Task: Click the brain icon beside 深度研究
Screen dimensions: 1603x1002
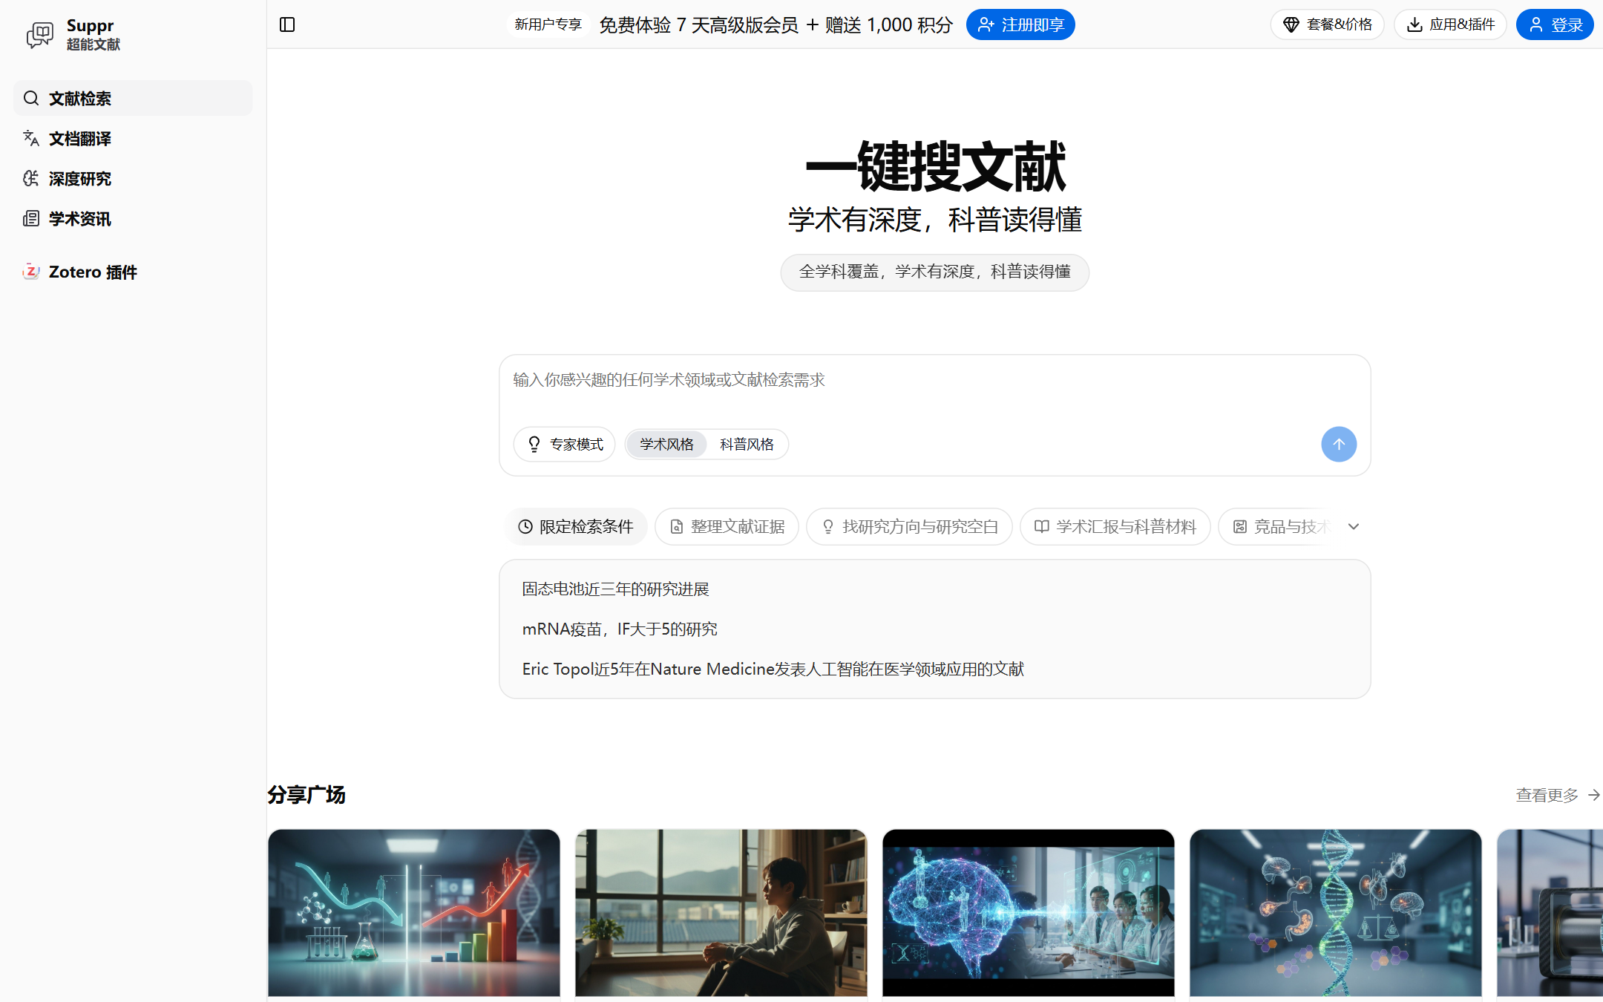Action: click(x=30, y=178)
